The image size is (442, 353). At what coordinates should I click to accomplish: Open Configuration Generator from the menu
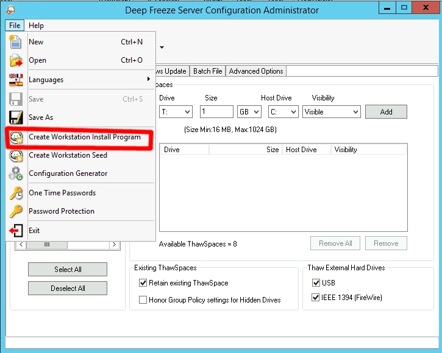pos(80,173)
